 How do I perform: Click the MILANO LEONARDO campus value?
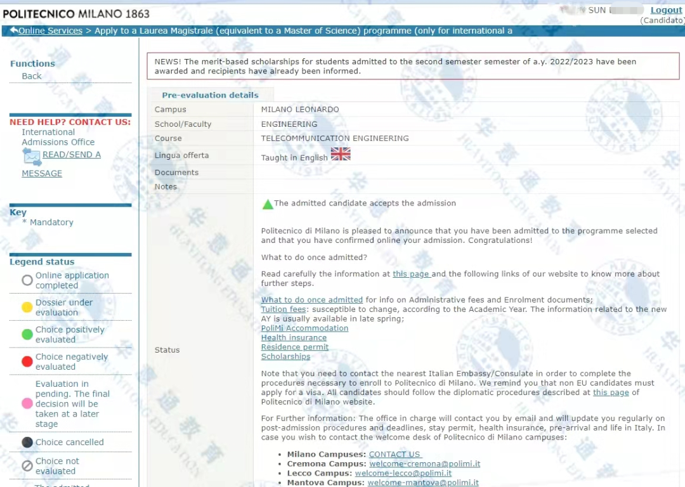coord(299,110)
